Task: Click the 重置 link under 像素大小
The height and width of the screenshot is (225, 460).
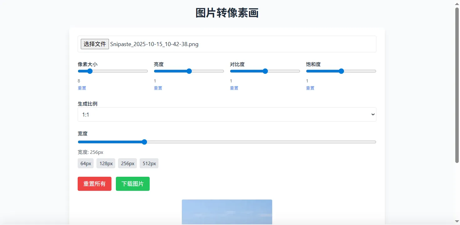Action: 82,88
